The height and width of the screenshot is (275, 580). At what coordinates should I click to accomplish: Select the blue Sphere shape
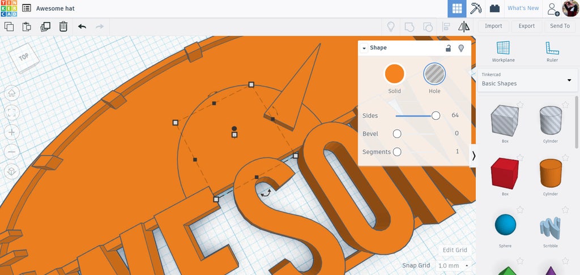click(505, 225)
